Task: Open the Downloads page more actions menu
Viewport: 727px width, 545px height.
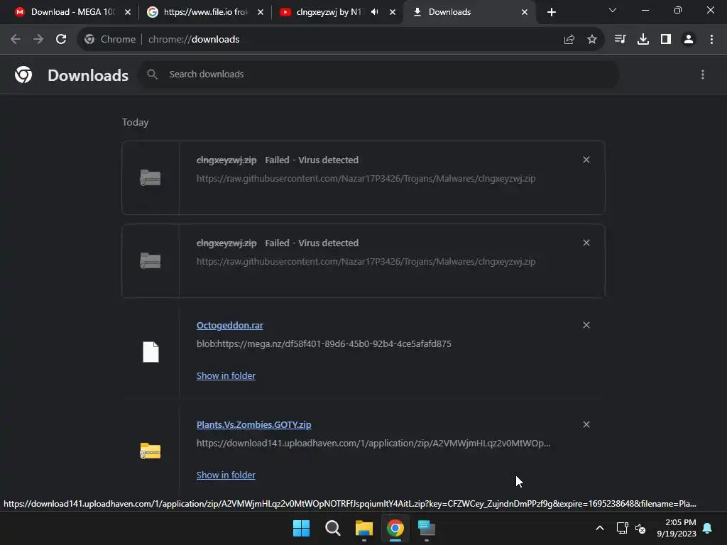Action: click(x=703, y=75)
